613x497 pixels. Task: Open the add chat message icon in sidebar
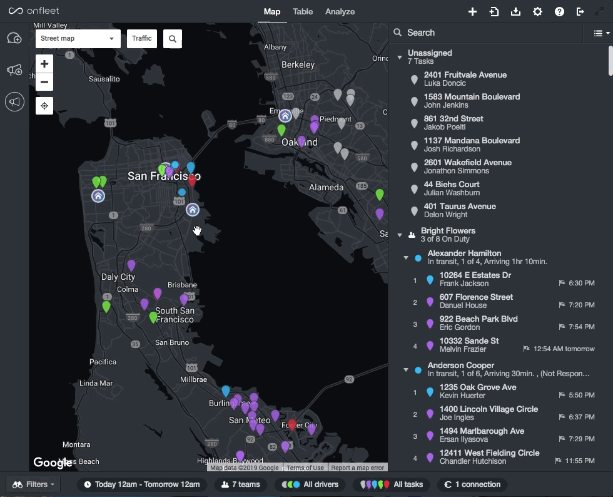click(14, 38)
